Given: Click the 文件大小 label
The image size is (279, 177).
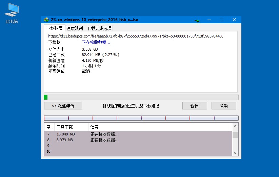Looking at the screenshot, I should tap(56, 49).
